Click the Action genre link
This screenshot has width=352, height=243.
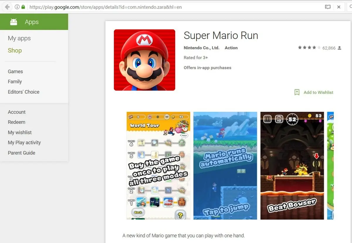[x=231, y=48]
